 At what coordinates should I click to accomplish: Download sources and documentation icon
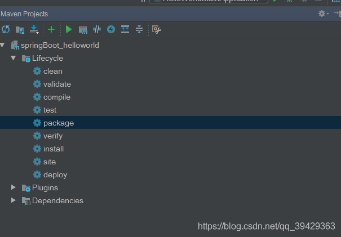pos(34,29)
